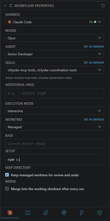Viewport: 110px width, 221px height.
Task: Click the Active skills summary text
Action: [x=38, y=78]
